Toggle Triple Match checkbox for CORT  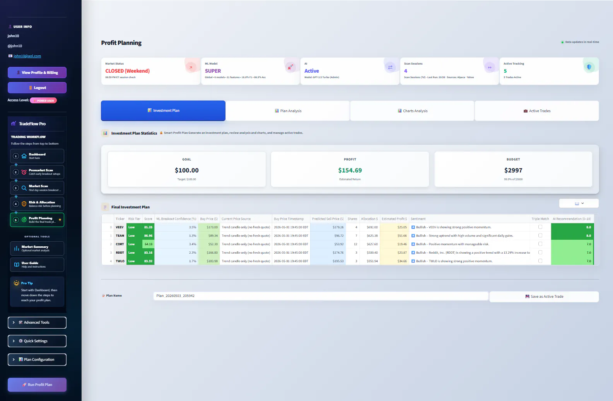[540, 244]
